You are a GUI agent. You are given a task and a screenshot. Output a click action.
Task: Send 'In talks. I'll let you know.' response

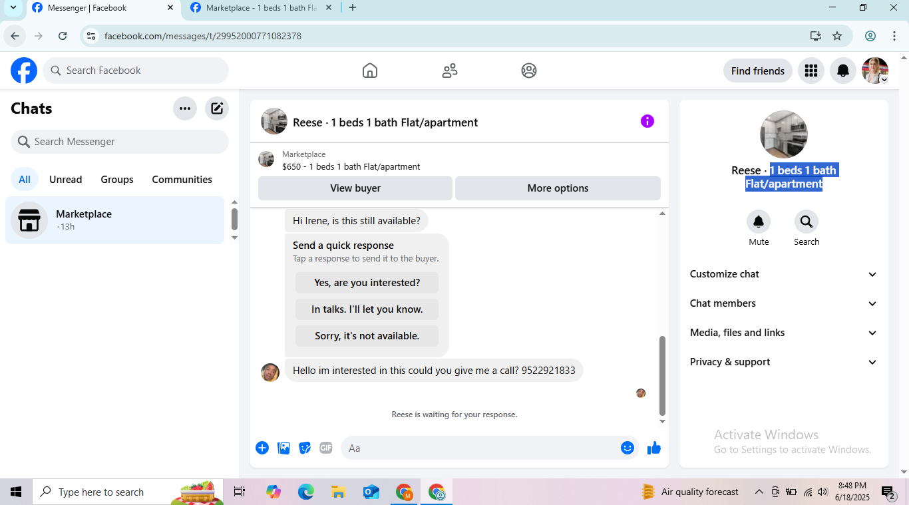coord(367,309)
